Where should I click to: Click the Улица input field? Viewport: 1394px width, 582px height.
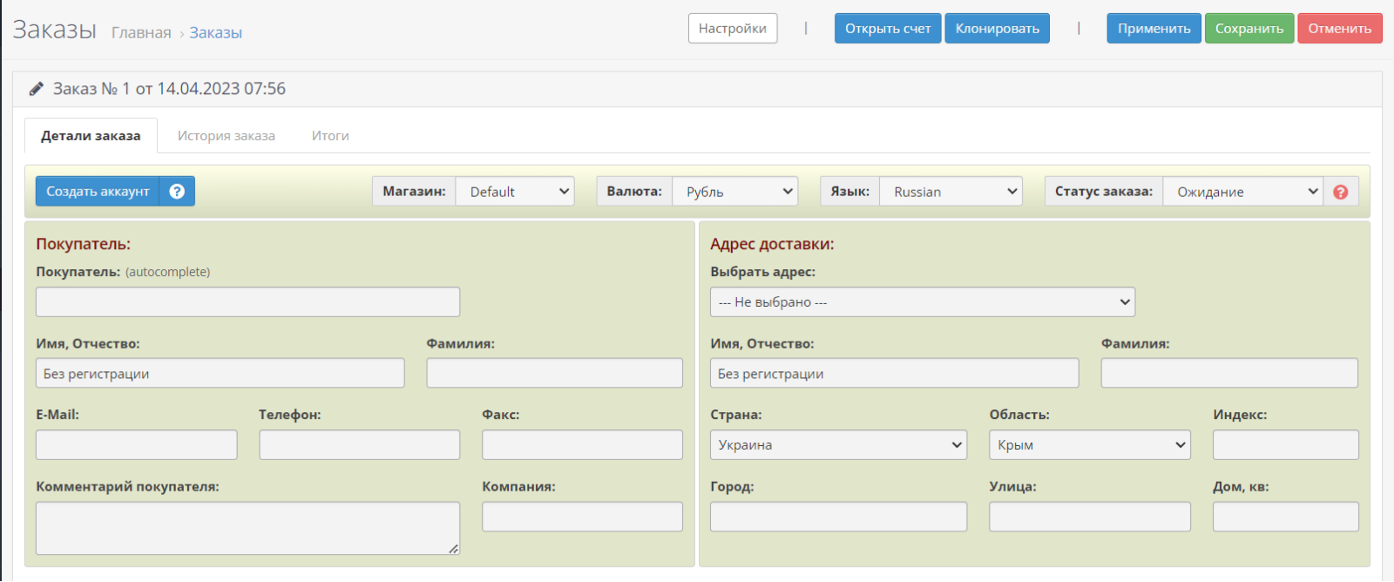(x=1090, y=517)
